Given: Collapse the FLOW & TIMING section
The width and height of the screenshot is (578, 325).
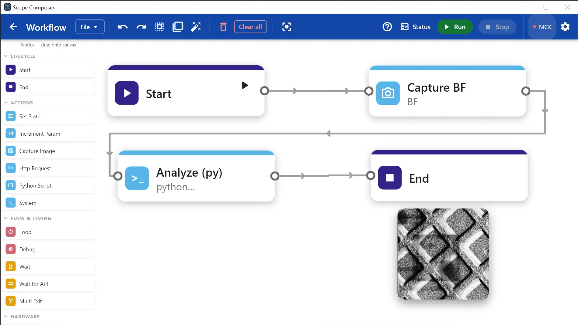Looking at the screenshot, I should point(27,218).
